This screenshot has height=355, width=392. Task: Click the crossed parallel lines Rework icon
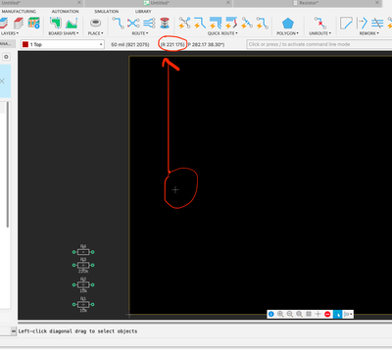377,23
